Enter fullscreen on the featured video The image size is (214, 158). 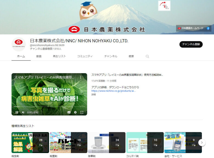pos(82,112)
